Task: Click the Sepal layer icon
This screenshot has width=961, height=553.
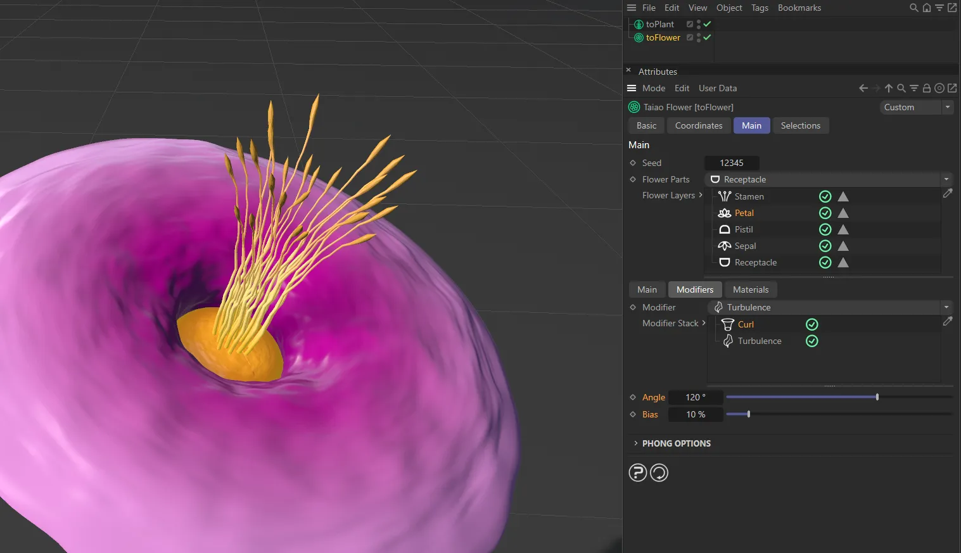Action: coord(724,246)
